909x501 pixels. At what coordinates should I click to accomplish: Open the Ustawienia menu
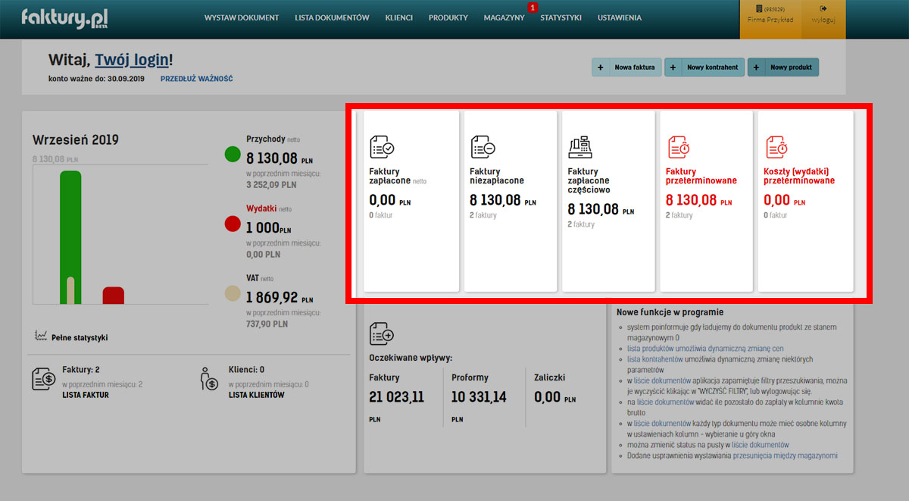(x=619, y=17)
